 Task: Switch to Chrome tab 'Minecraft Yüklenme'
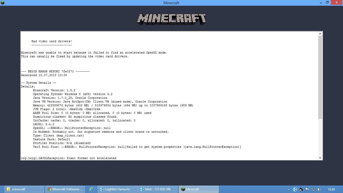click(65, 189)
